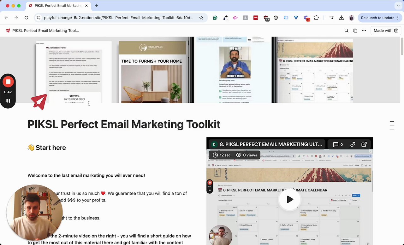Copy the video link with chain icon
The image size is (404, 245).
pos(353,145)
